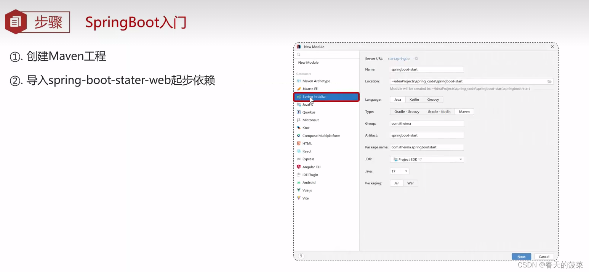Click the Group field com.itheima
This screenshot has width=589, height=272.
click(427, 124)
